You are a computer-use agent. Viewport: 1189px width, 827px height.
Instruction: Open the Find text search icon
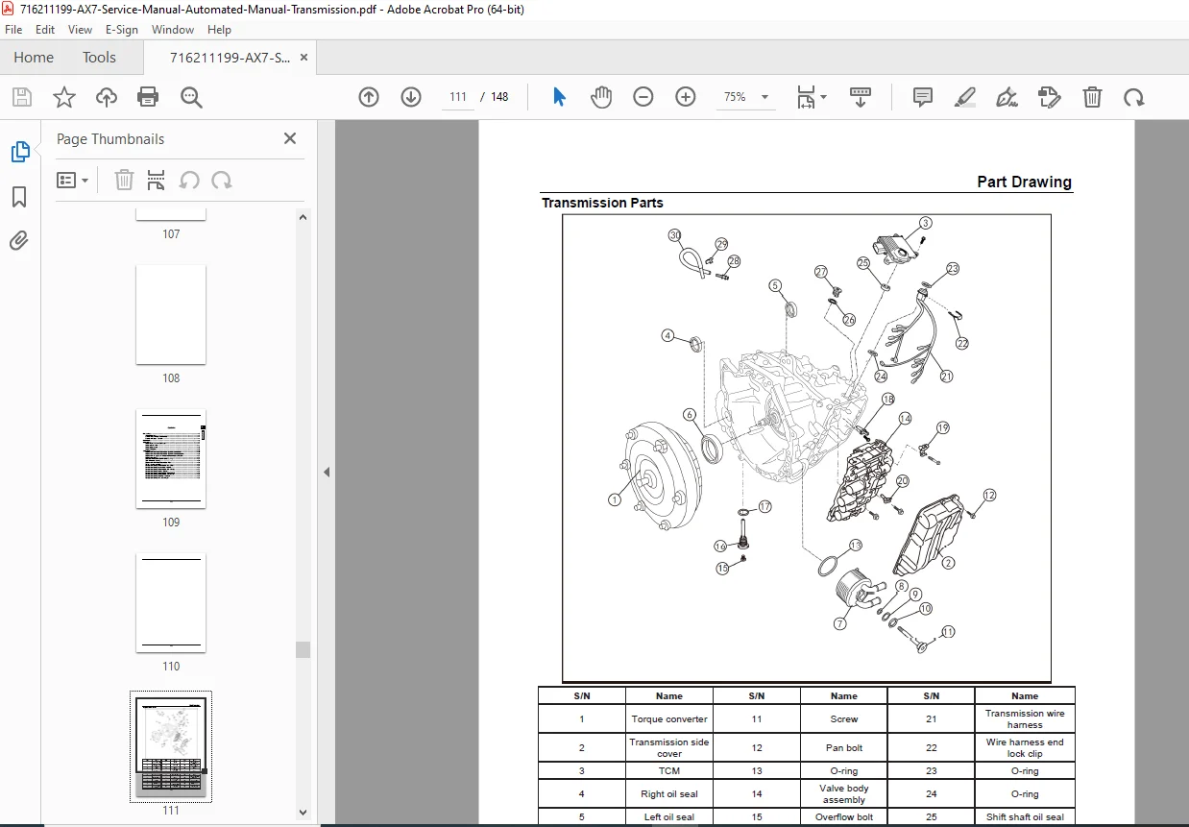pos(191,97)
